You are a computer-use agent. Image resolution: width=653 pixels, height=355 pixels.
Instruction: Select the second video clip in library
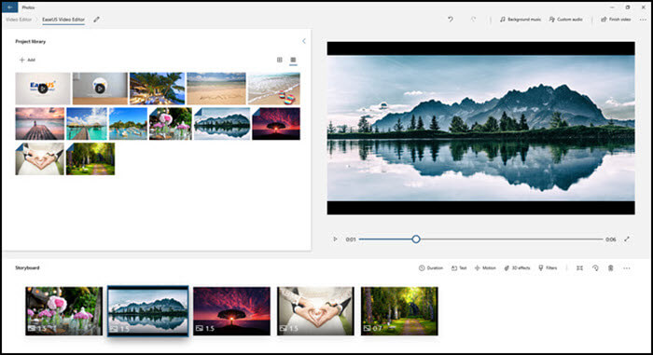coord(100,89)
